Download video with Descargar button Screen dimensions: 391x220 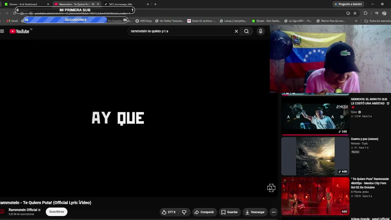click(255, 212)
